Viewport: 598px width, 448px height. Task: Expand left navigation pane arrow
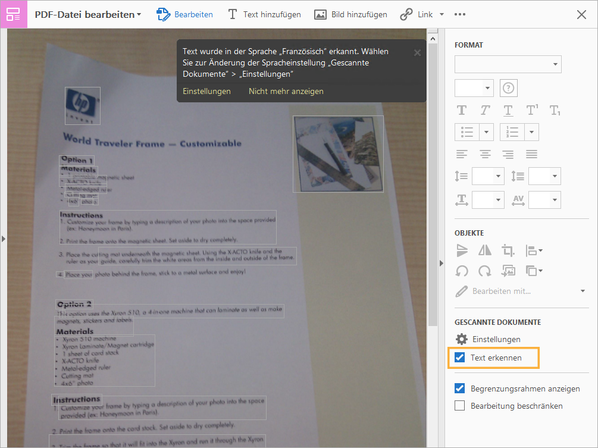pyautogui.click(x=4, y=239)
